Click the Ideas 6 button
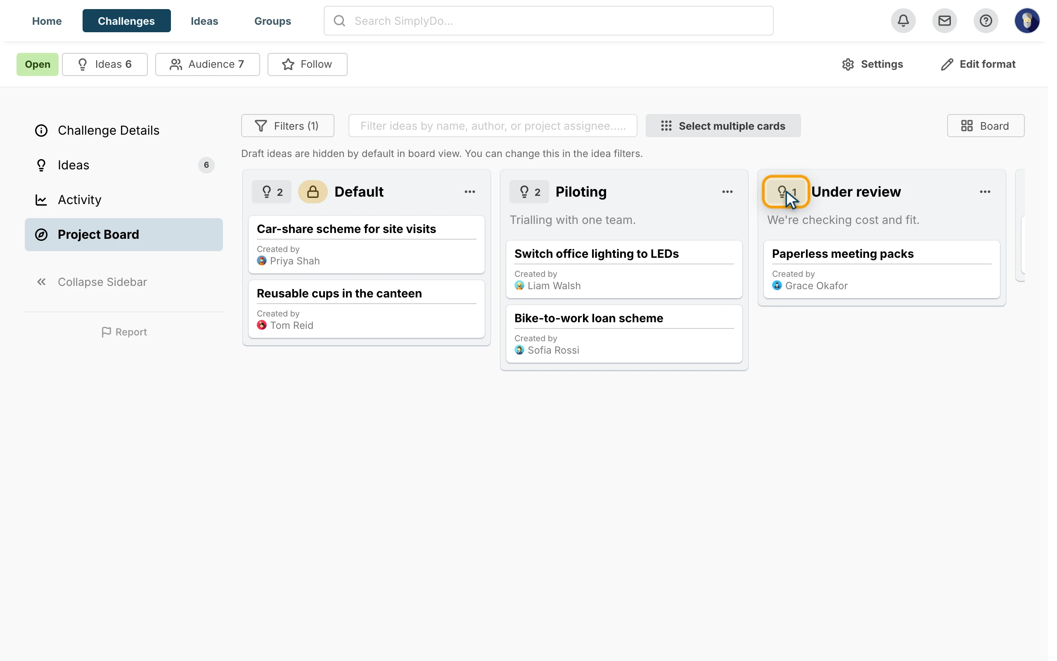This screenshot has width=1057, height=661. pos(105,64)
